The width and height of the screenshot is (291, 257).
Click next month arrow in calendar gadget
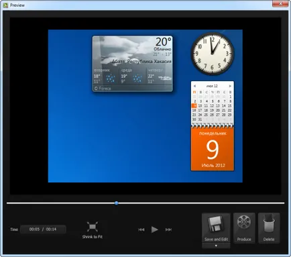pos(230,86)
